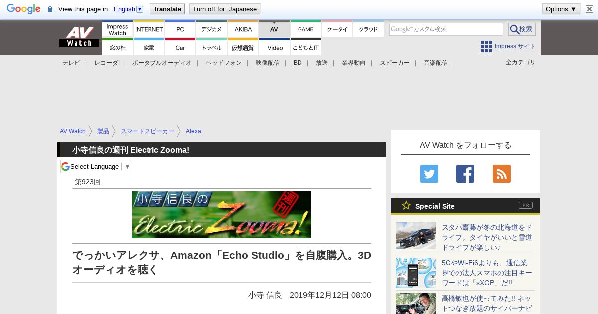
Task: Go to the 放送 category
Action: point(322,63)
